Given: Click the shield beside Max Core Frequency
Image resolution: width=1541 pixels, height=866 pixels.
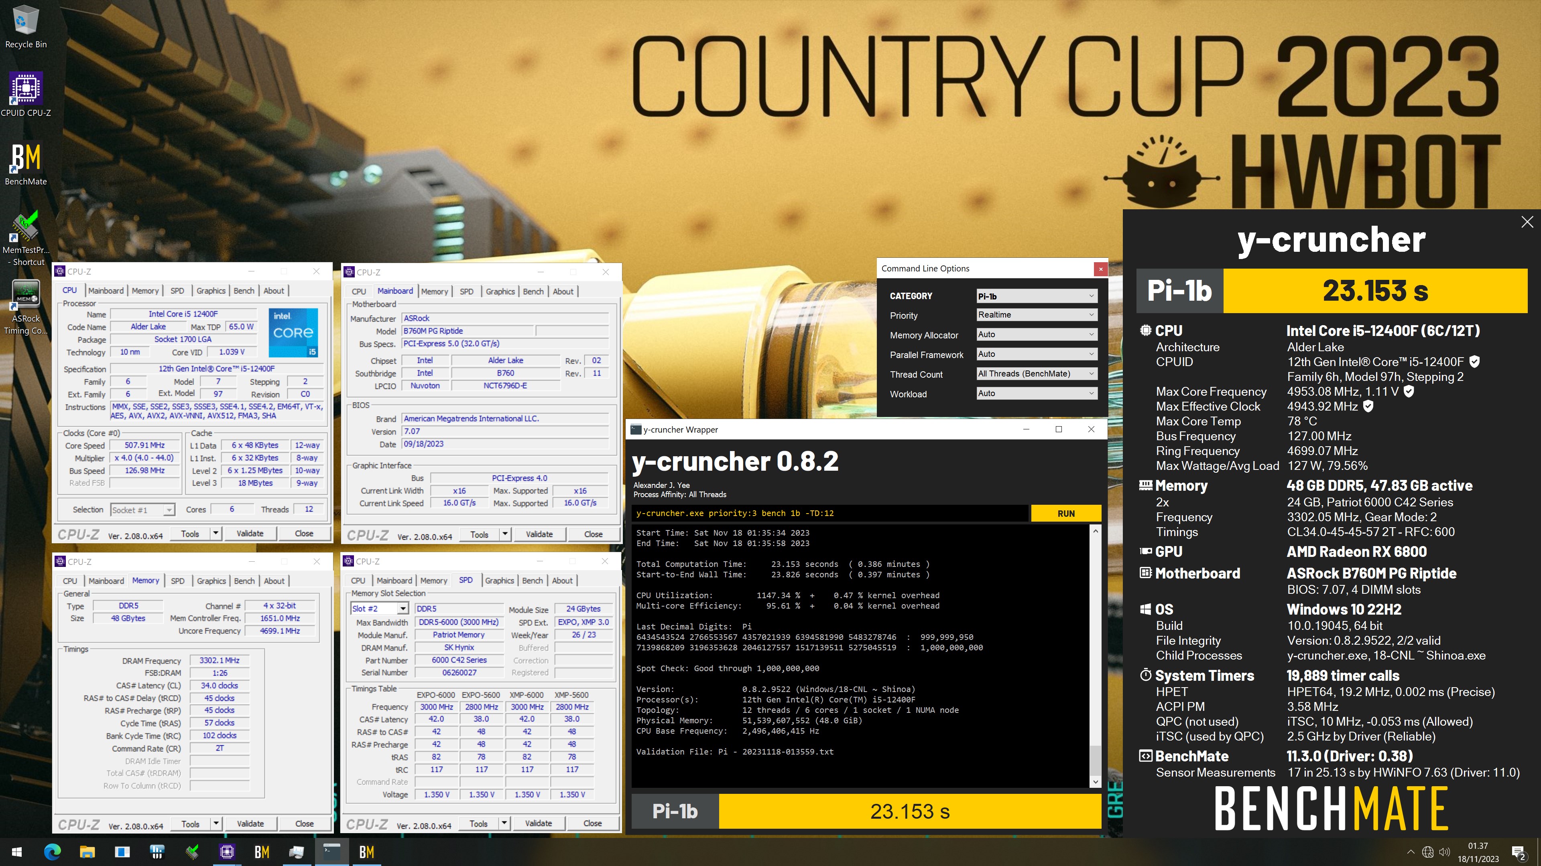Looking at the screenshot, I should point(1408,391).
